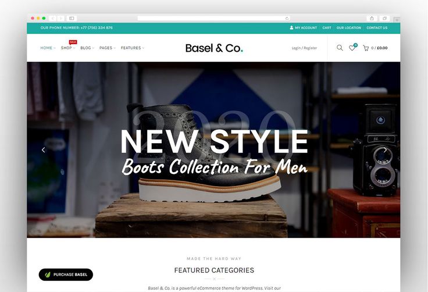Click the My Account user icon
Screen dimensions: 428x292
[291, 27]
